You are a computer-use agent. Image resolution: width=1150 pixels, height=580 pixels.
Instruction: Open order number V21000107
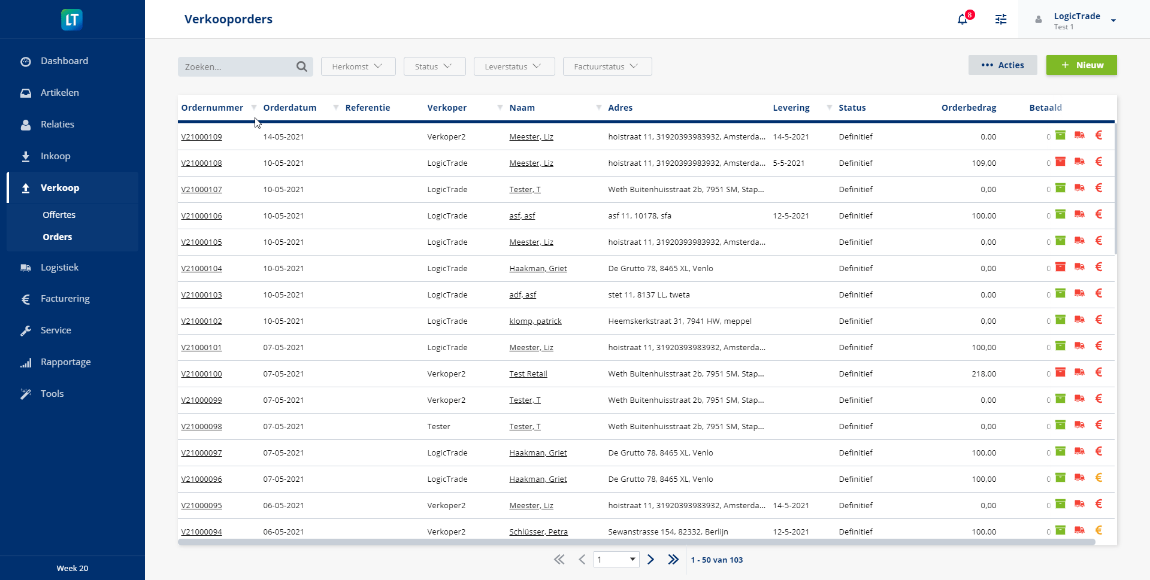[x=201, y=190]
